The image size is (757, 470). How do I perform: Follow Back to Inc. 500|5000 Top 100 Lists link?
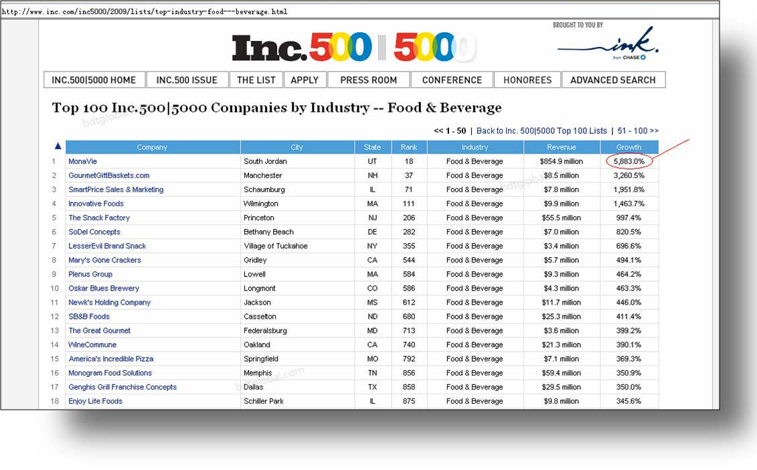point(541,131)
